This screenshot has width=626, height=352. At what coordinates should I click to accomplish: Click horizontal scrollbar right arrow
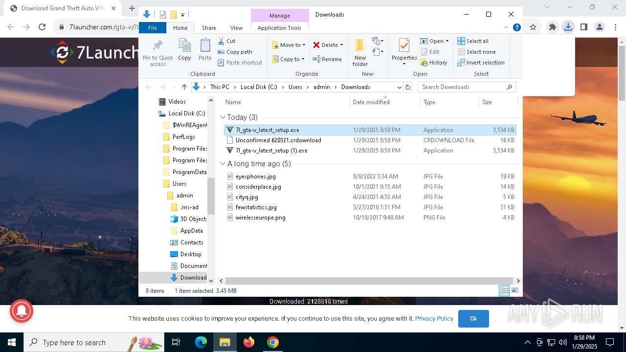point(518,281)
